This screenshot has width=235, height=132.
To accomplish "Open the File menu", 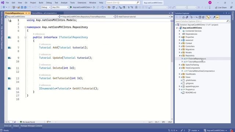I will 7,3.
